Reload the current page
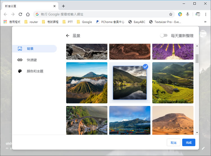 (20, 14)
